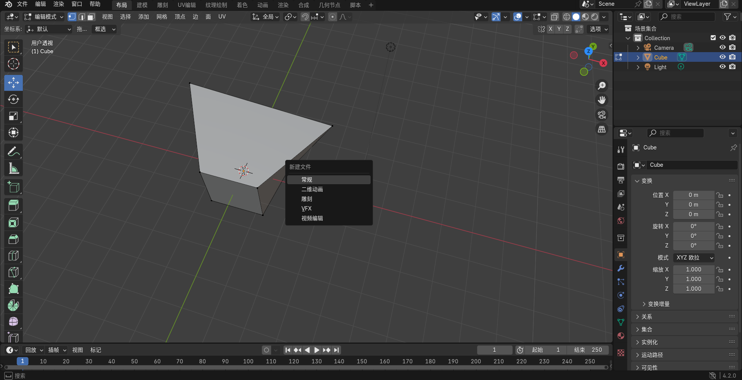Image resolution: width=742 pixels, height=380 pixels.
Task: Select the Poly Build tool
Action: coord(14,289)
